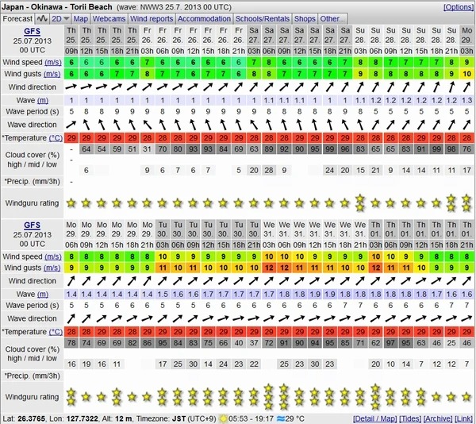This screenshot has width=476, height=424.
Task: Click wave model text NWW3 25.7. 2013
Action: pyautogui.click(x=173, y=7)
